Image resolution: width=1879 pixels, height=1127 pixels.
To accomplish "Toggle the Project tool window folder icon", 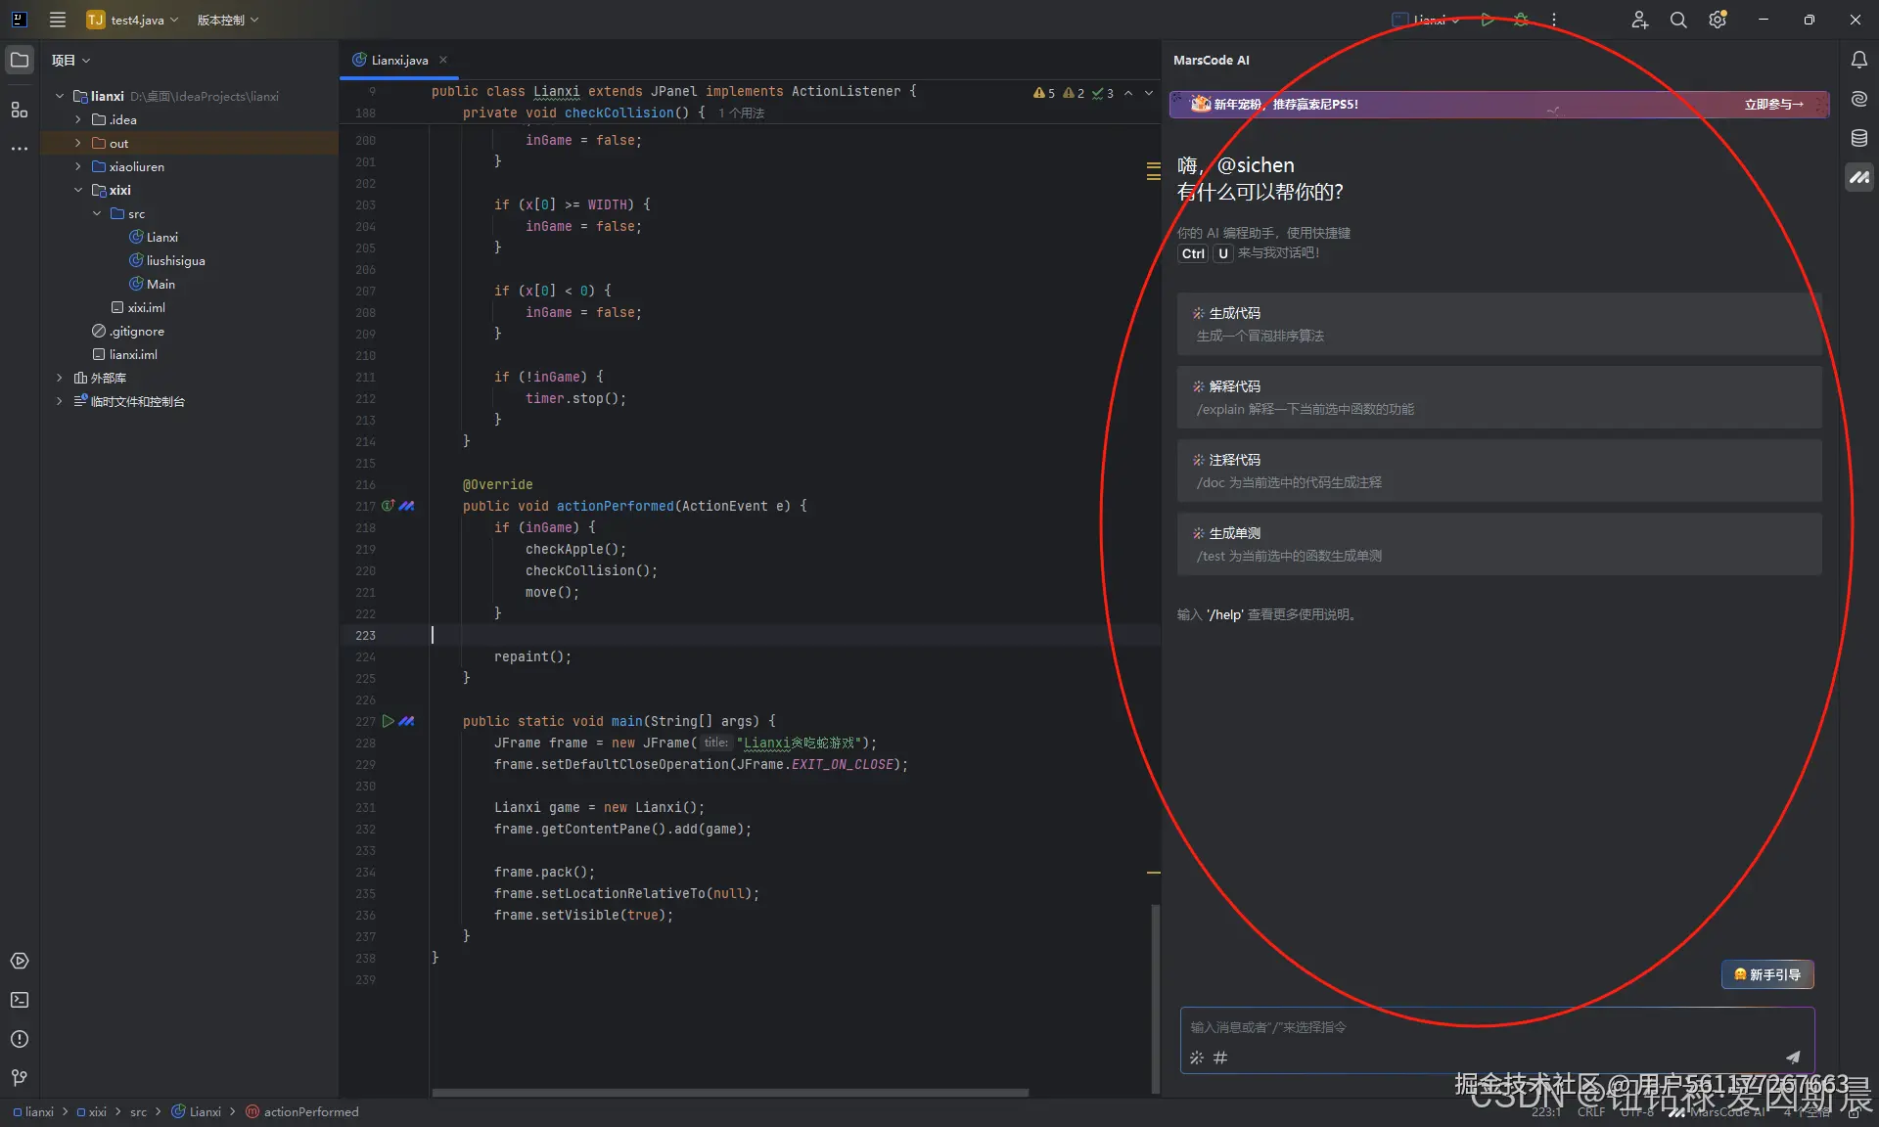I will 20,60.
